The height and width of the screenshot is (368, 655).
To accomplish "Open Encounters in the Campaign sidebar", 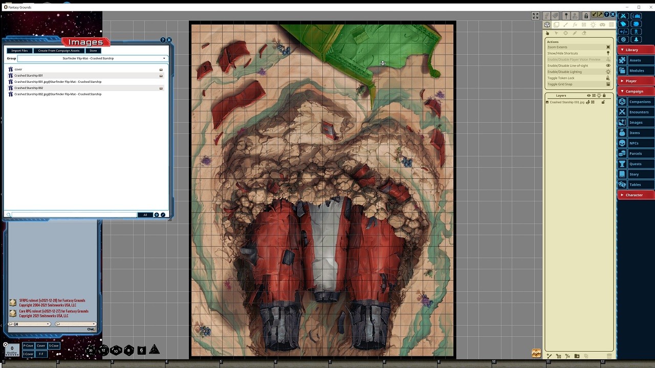I will click(x=639, y=112).
